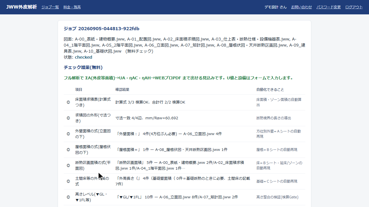
Task: Click the ◎ mark for 屋根面積の式 row
Action: (68, 150)
